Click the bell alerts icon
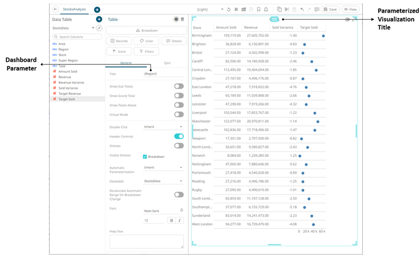The height and width of the screenshot is (255, 420). [266, 10]
